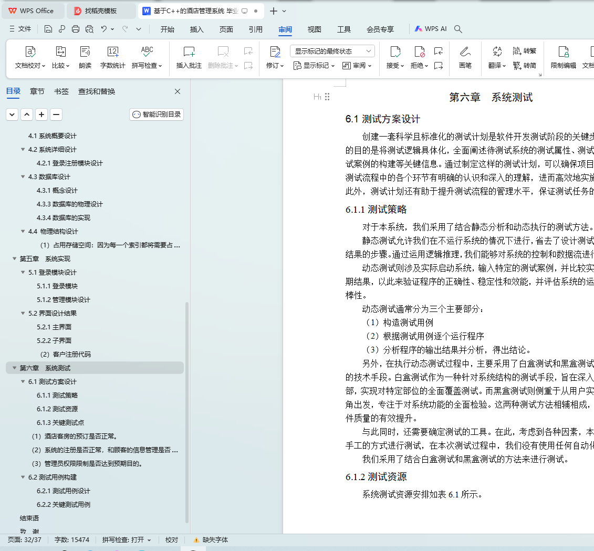Collapse the 第五章 系统实现 outline node
The width and height of the screenshot is (594, 551).
pos(14,258)
